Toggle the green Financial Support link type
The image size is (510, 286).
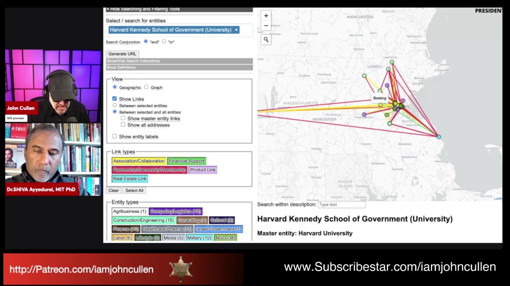(x=186, y=161)
